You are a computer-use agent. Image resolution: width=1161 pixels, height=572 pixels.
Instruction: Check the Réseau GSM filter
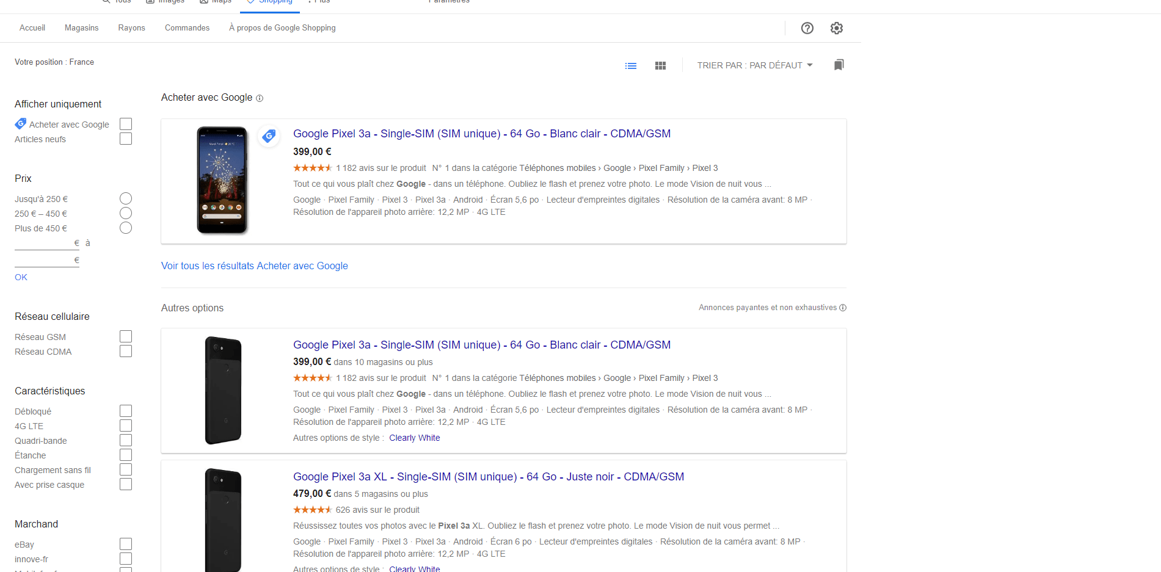126,336
